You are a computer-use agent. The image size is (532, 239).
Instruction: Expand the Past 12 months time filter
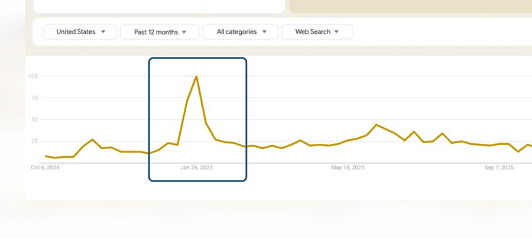tap(159, 32)
